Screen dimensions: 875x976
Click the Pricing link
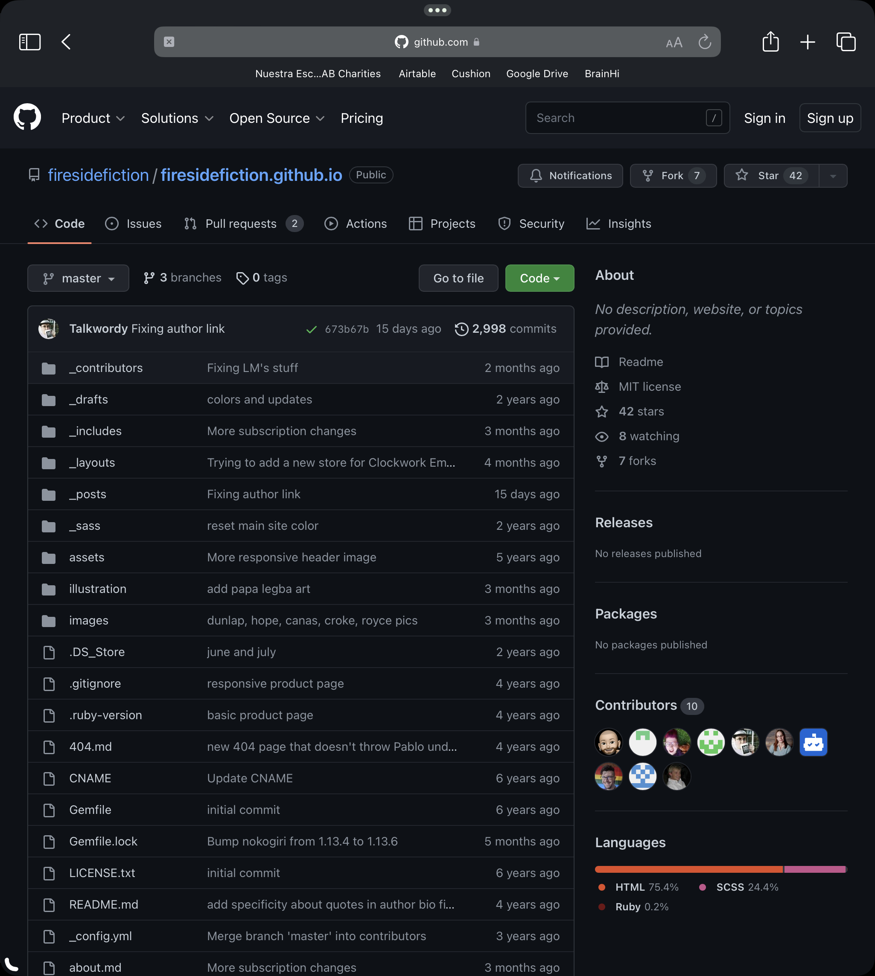pos(362,118)
